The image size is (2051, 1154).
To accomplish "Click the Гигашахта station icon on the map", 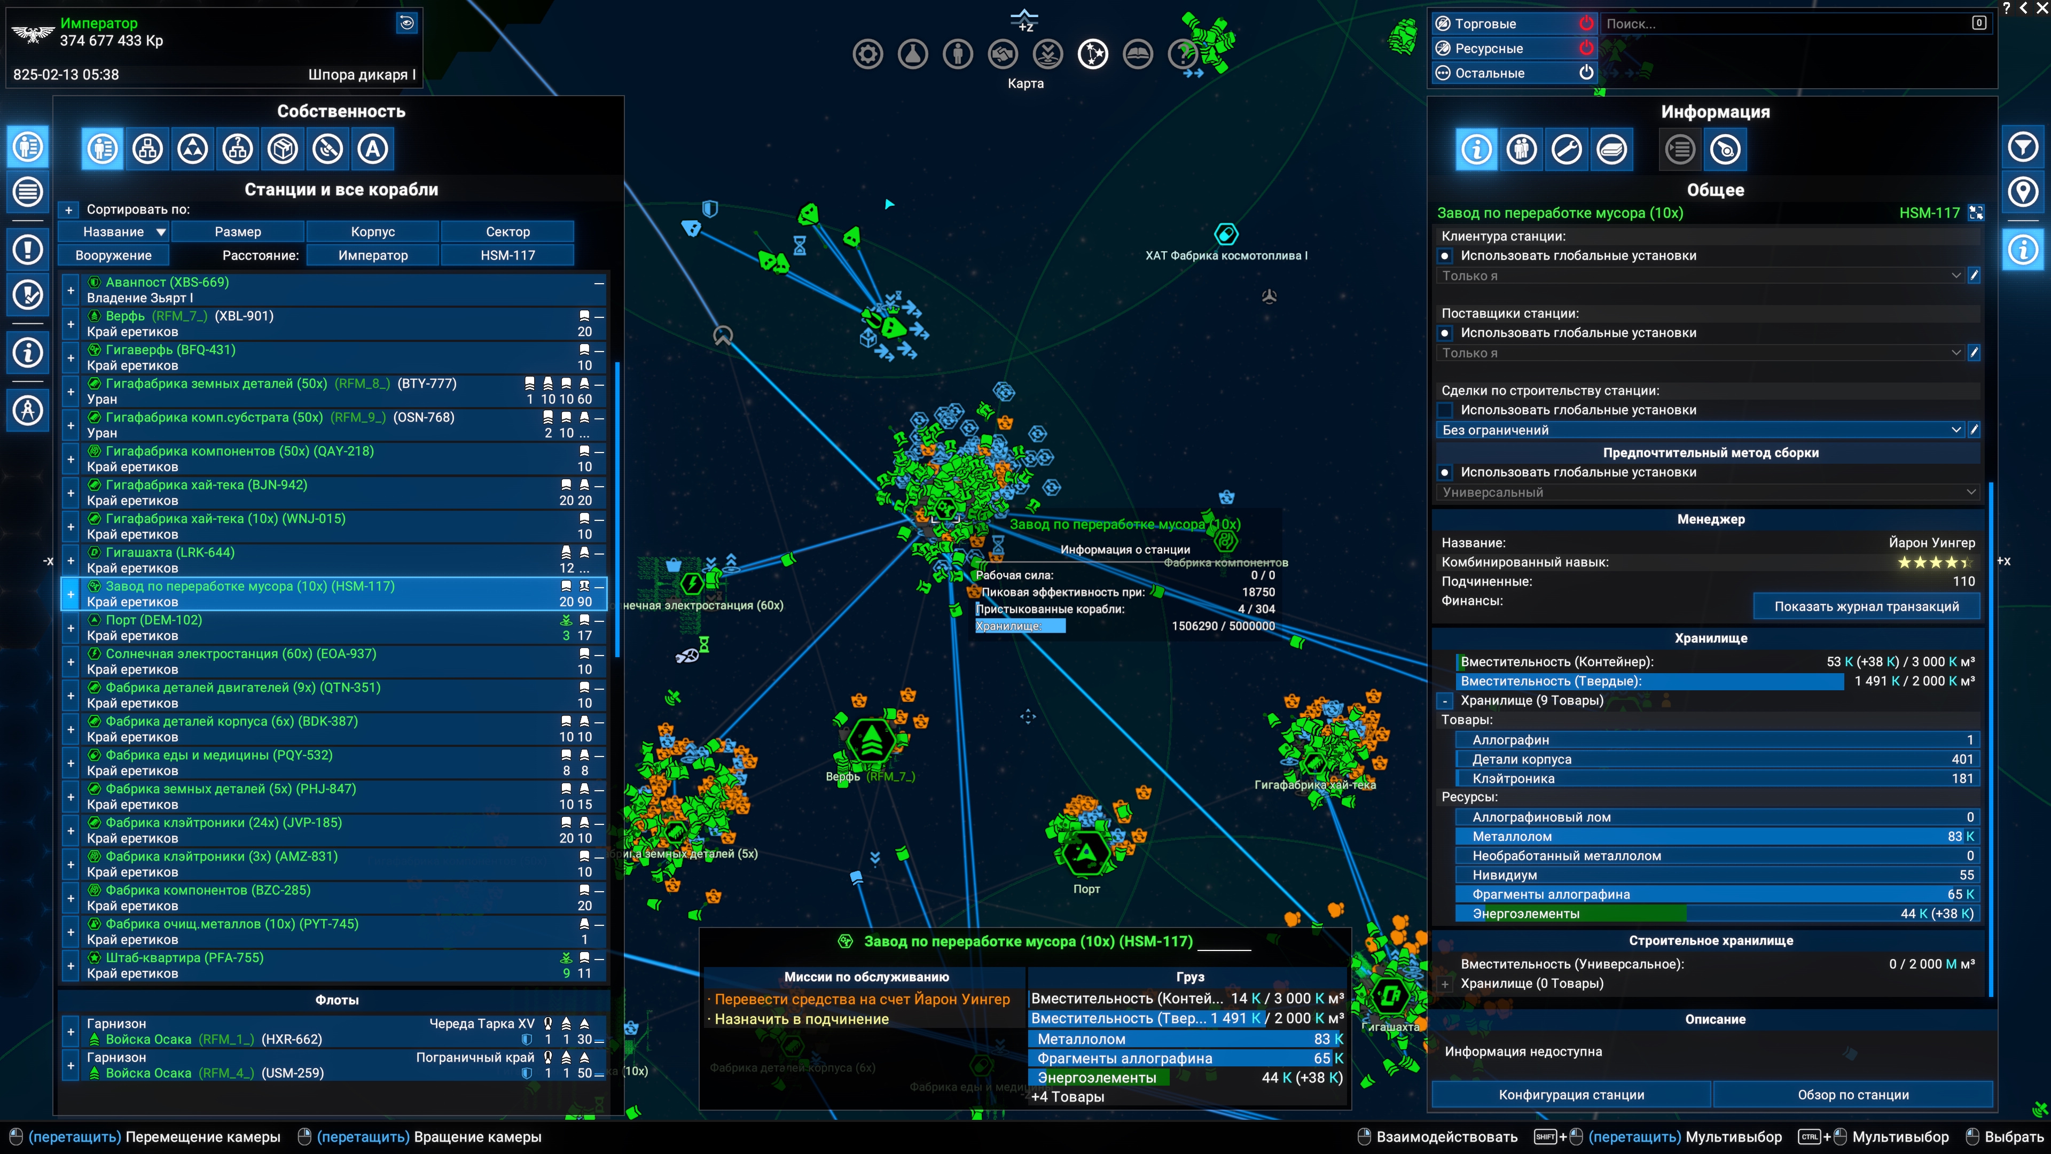I will click(1390, 995).
